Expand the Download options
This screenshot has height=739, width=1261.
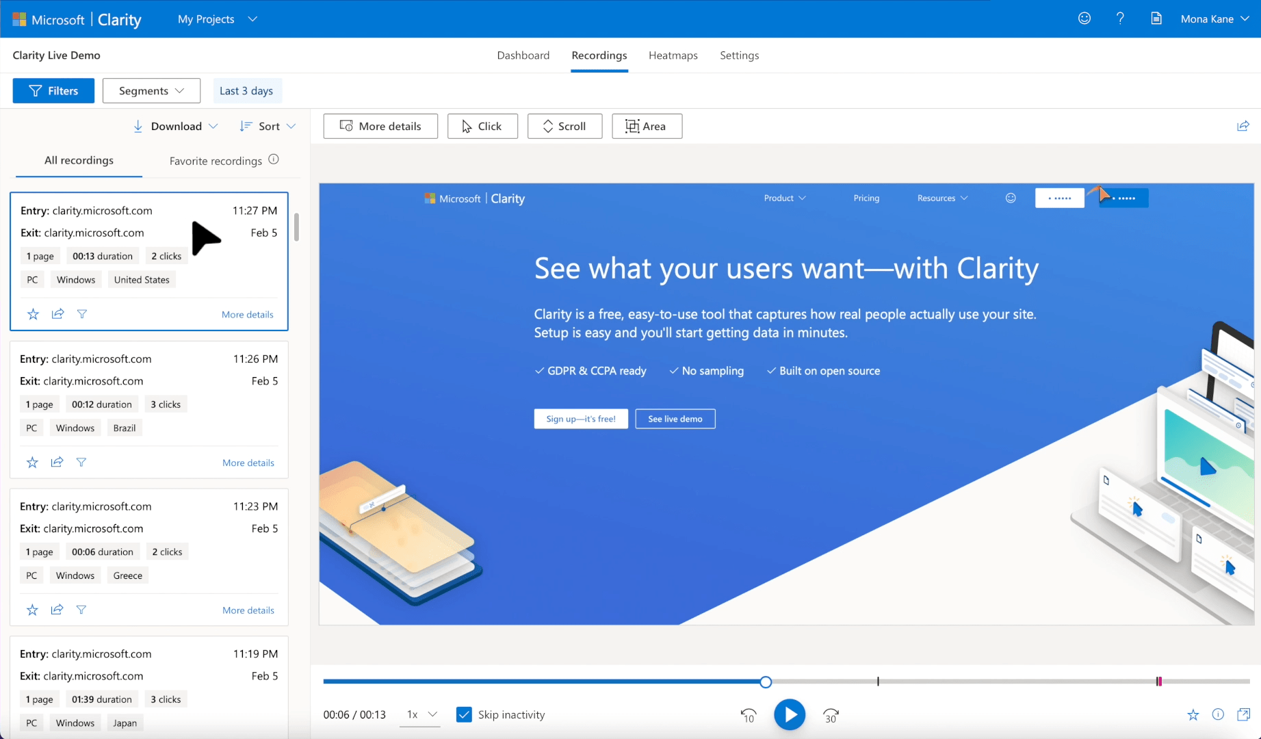coord(175,126)
